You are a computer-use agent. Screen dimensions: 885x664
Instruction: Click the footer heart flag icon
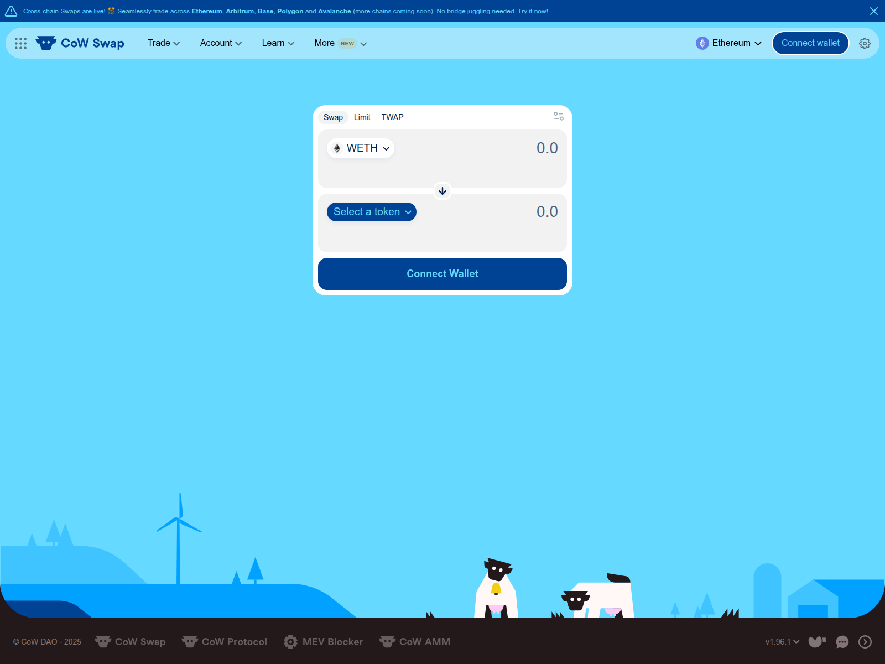pos(817,642)
